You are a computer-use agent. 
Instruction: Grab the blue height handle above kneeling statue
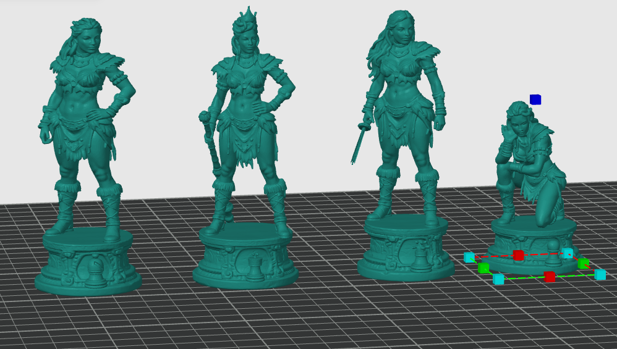[535, 99]
